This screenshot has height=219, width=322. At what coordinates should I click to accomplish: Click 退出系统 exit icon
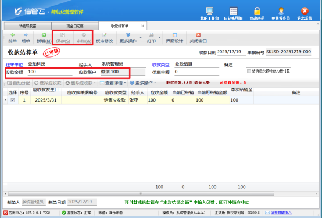point(305,10)
